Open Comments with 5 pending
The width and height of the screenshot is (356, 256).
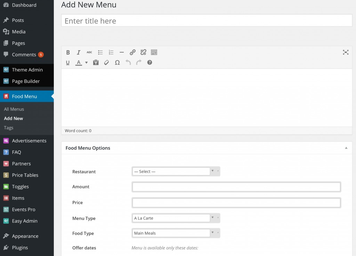pyautogui.click(x=27, y=55)
